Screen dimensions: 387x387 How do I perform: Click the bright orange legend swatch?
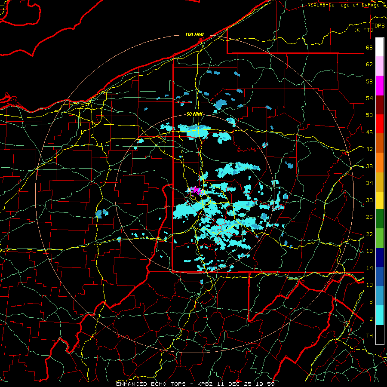point(380,163)
